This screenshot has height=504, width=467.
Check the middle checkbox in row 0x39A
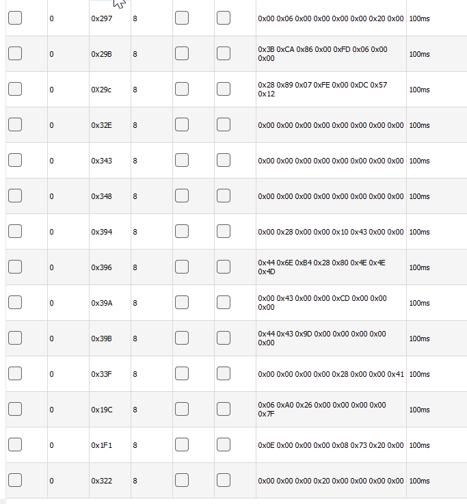tap(182, 303)
